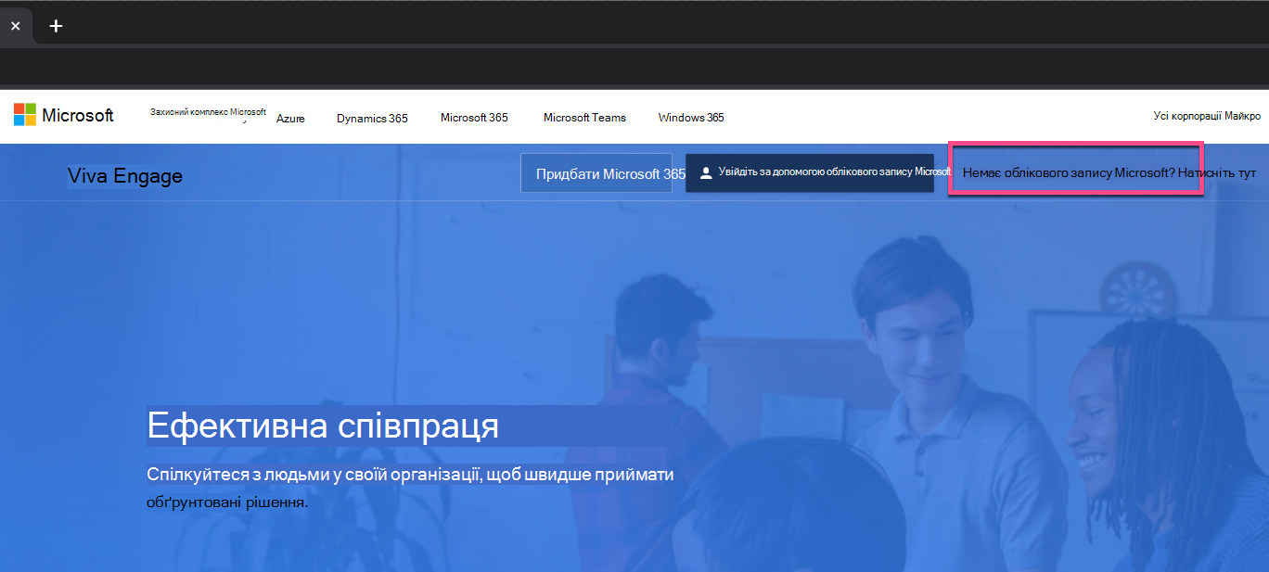Expand Усі корпорації Майкро menu
Viewport: 1269px width, 572px height.
tap(1207, 116)
